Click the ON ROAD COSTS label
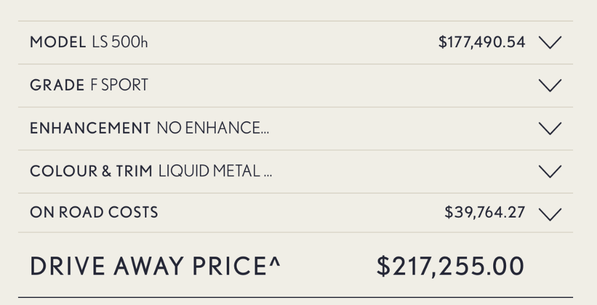This screenshot has height=305, width=597. pyautogui.click(x=94, y=212)
